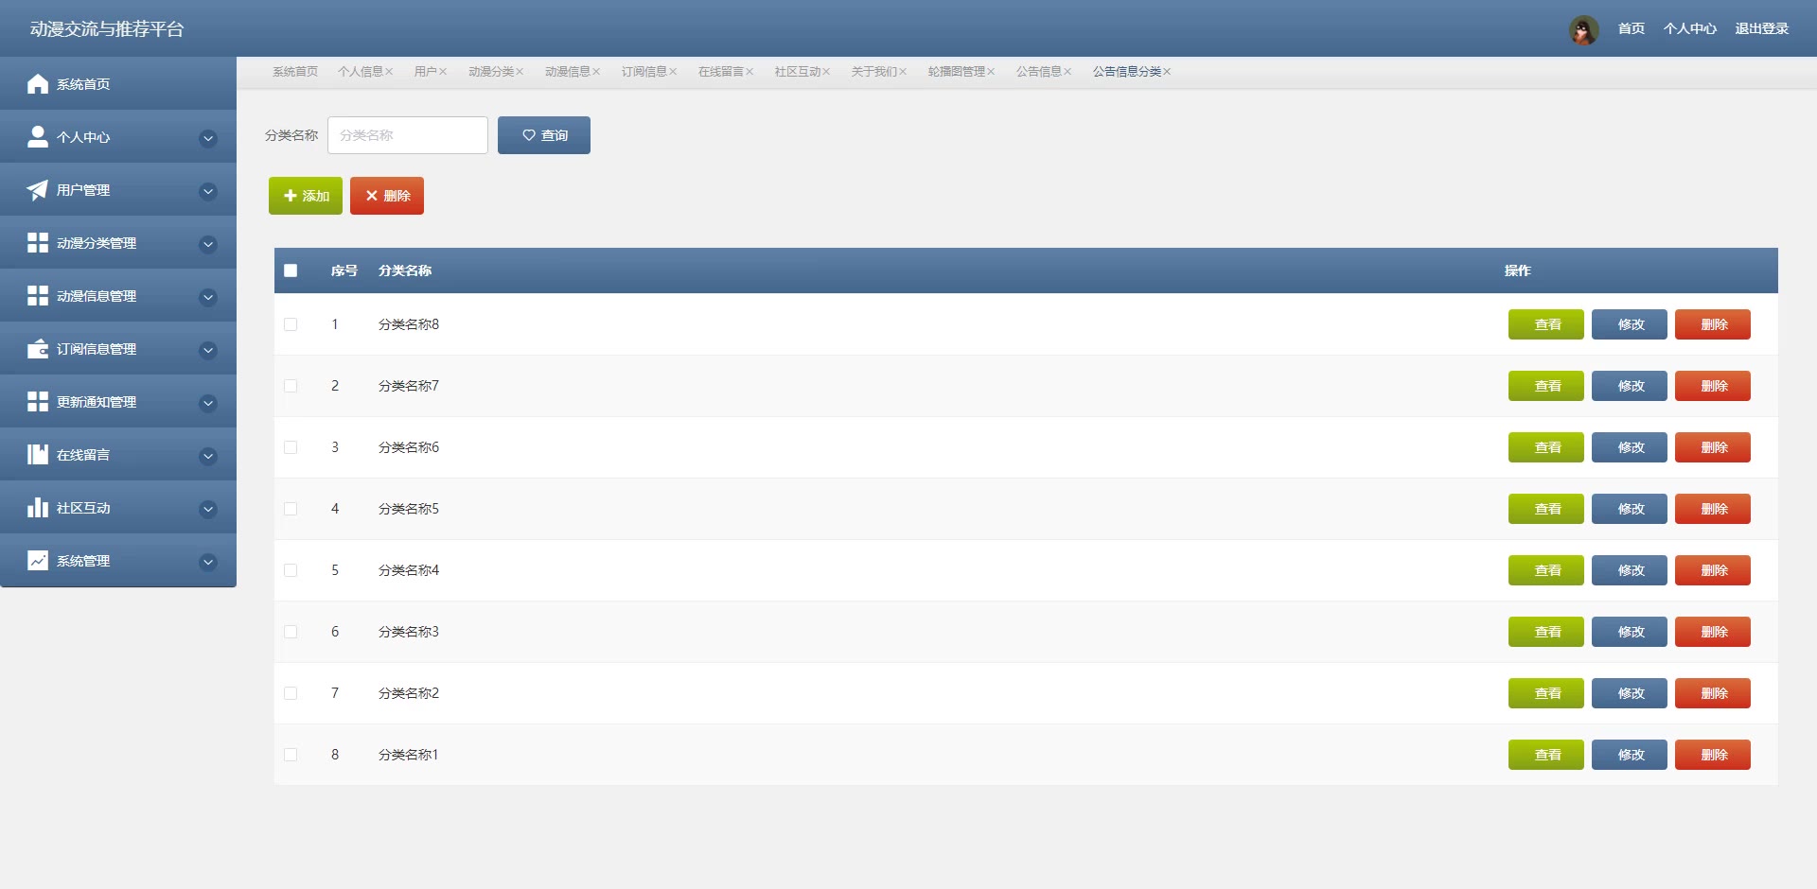
Task: Toggle the select-all checkbox in table header
Action: pos(291,270)
